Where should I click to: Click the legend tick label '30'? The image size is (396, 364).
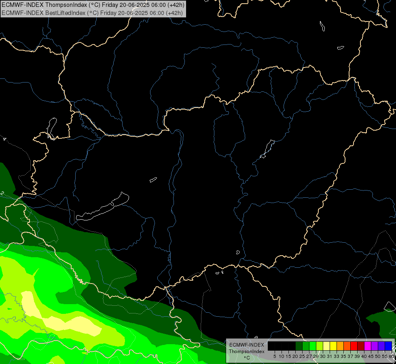tap(323, 356)
